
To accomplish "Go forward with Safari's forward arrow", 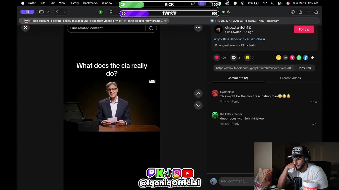I will [x=65, y=12].
